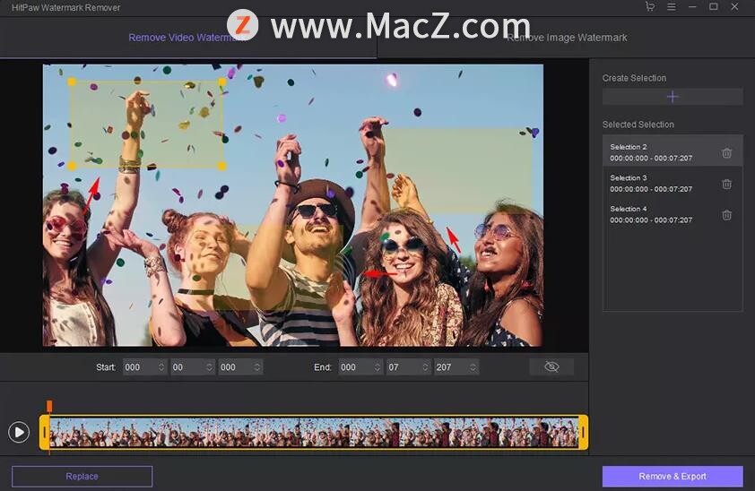Click top-right handle of yellow selection box

pyautogui.click(x=222, y=82)
